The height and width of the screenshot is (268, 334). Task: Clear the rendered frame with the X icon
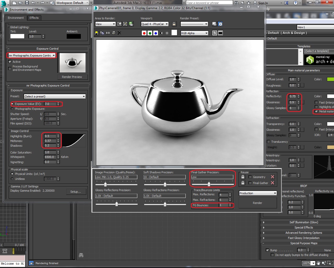coord(119,33)
